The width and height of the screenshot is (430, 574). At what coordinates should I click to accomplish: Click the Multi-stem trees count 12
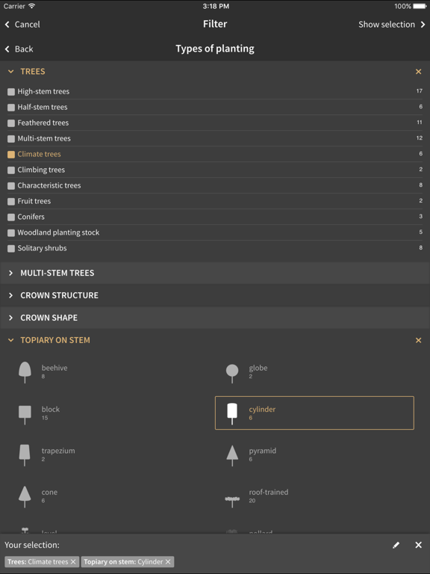pyautogui.click(x=420, y=138)
